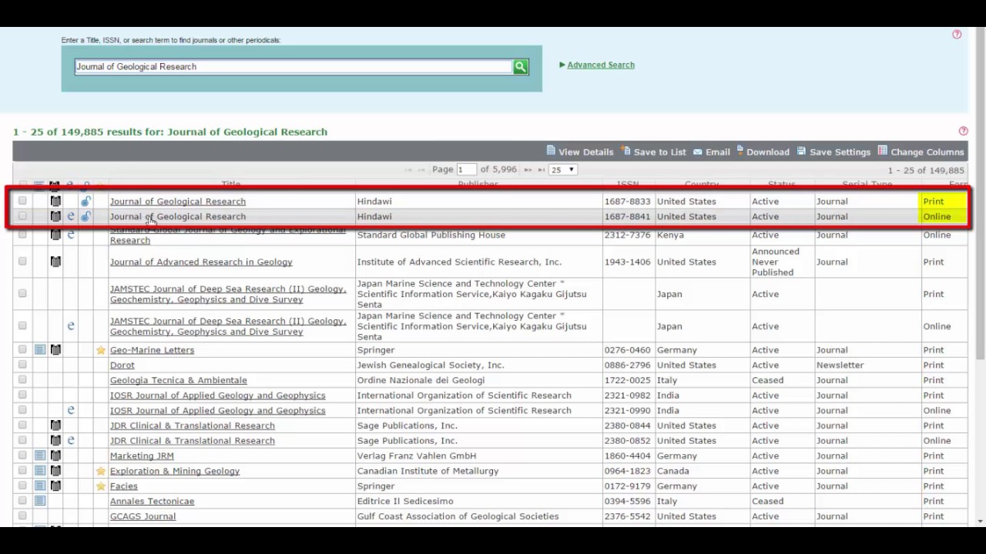Viewport: 986px width, 554px height.
Task: Go to the next results page arrow
Action: click(x=528, y=169)
